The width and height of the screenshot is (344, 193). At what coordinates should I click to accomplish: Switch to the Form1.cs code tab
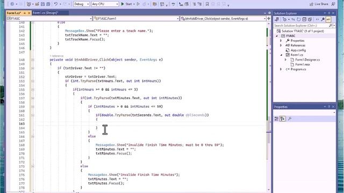tap(14, 13)
